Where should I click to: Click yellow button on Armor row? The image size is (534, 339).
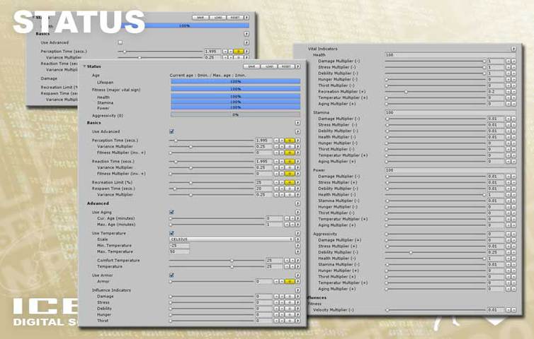point(289,281)
